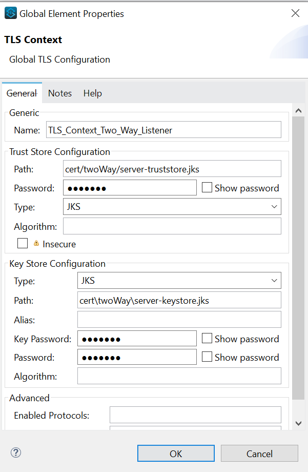308x472 pixels.
Task: Click the Key Store Alias field
Action: pyautogui.click(x=179, y=320)
